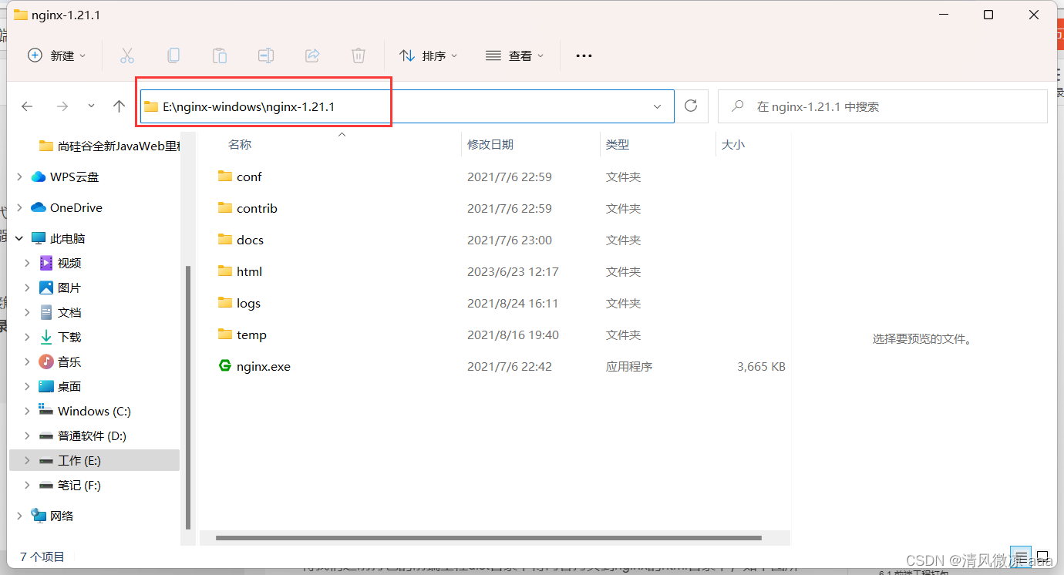Click the navigation pane vertical scrollbar
This screenshot has height=575, width=1064.
tap(187, 398)
